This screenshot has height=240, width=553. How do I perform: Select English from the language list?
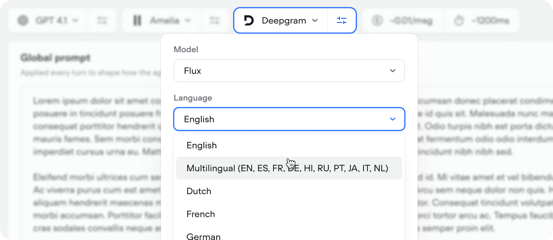pyautogui.click(x=289, y=145)
